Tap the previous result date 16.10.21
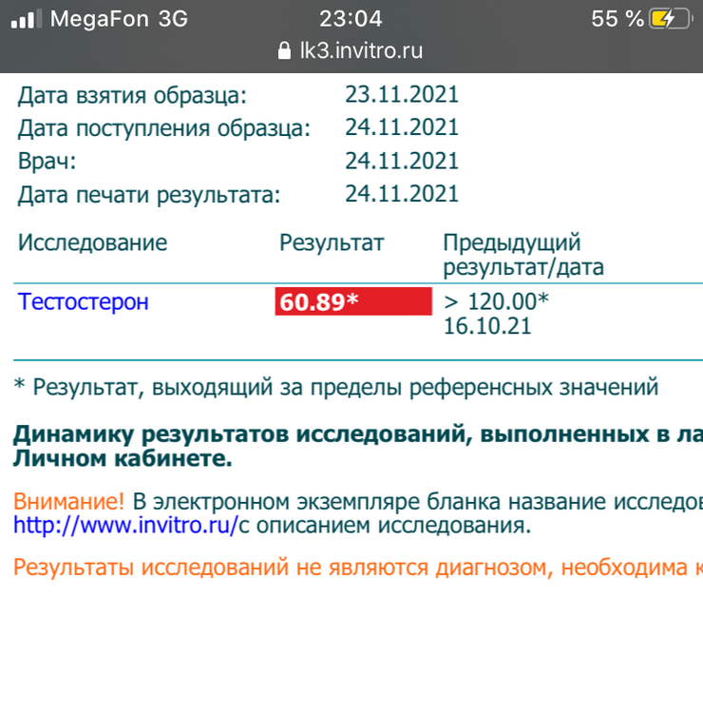Viewport: 703px width, 713px height. [487, 327]
